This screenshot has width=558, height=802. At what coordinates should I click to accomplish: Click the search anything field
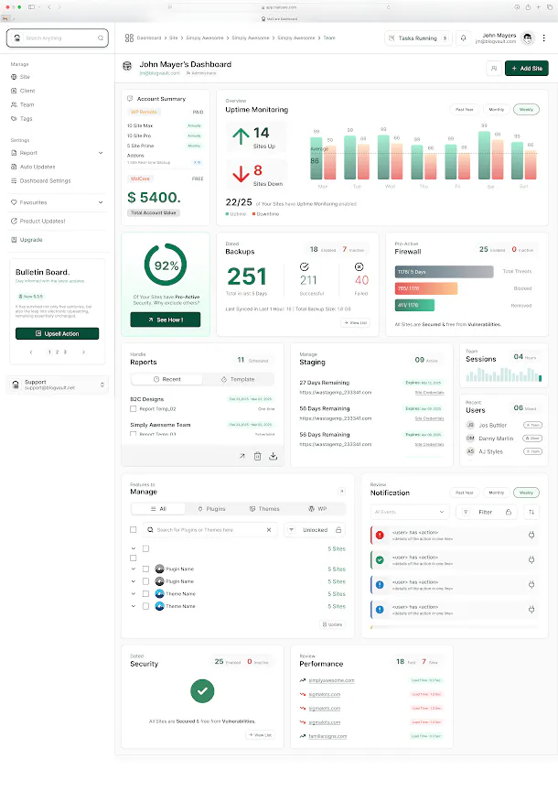click(58, 38)
